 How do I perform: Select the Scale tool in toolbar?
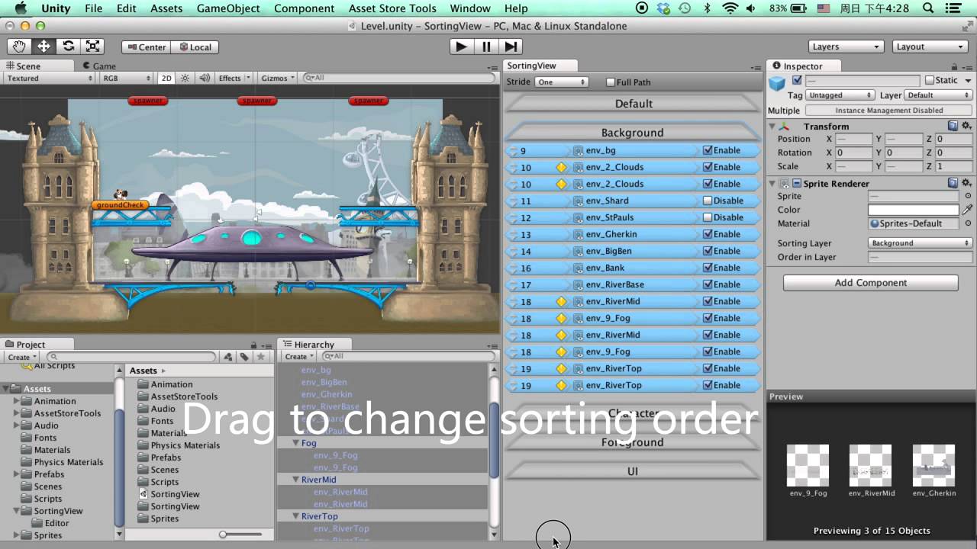[x=93, y=47]
